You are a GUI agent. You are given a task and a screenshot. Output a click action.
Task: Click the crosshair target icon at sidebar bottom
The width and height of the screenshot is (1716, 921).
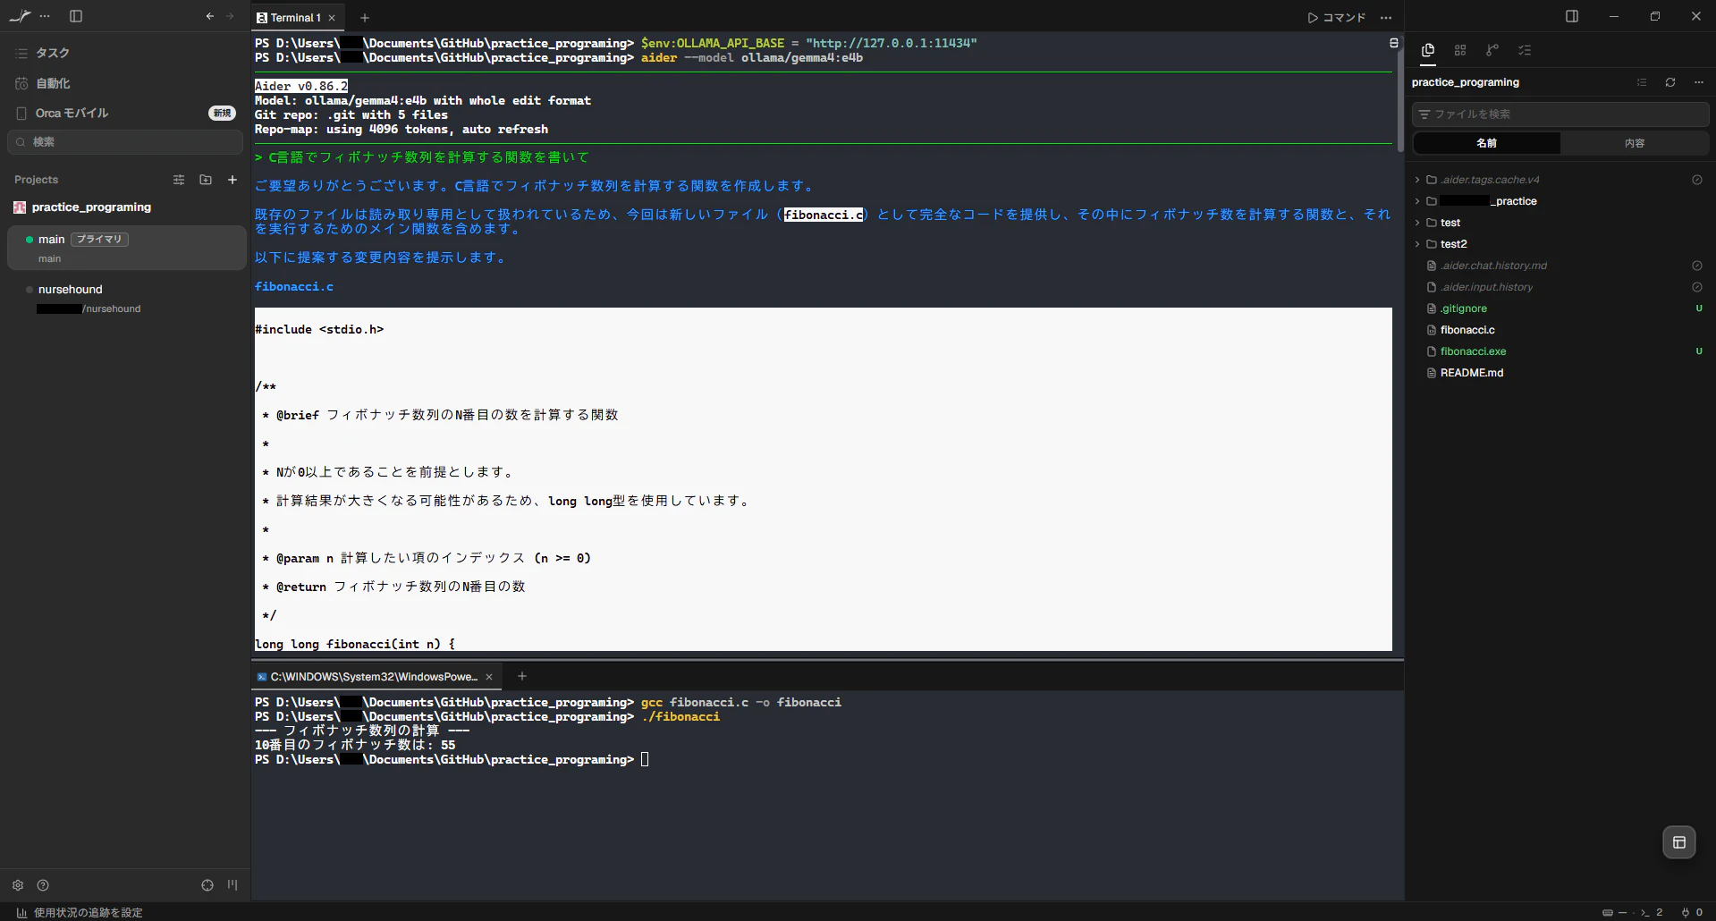[207, 885]
